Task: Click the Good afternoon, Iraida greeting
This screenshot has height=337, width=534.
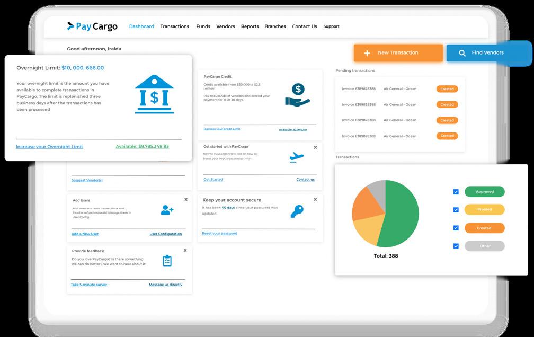Action: point(94,49)
